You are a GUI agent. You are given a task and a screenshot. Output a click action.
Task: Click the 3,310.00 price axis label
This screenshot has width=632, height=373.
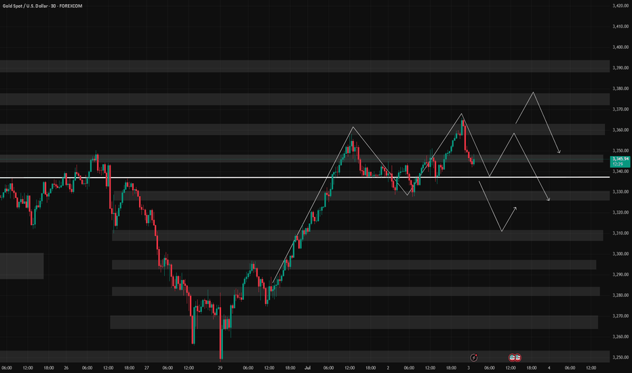tap(620, 233)
